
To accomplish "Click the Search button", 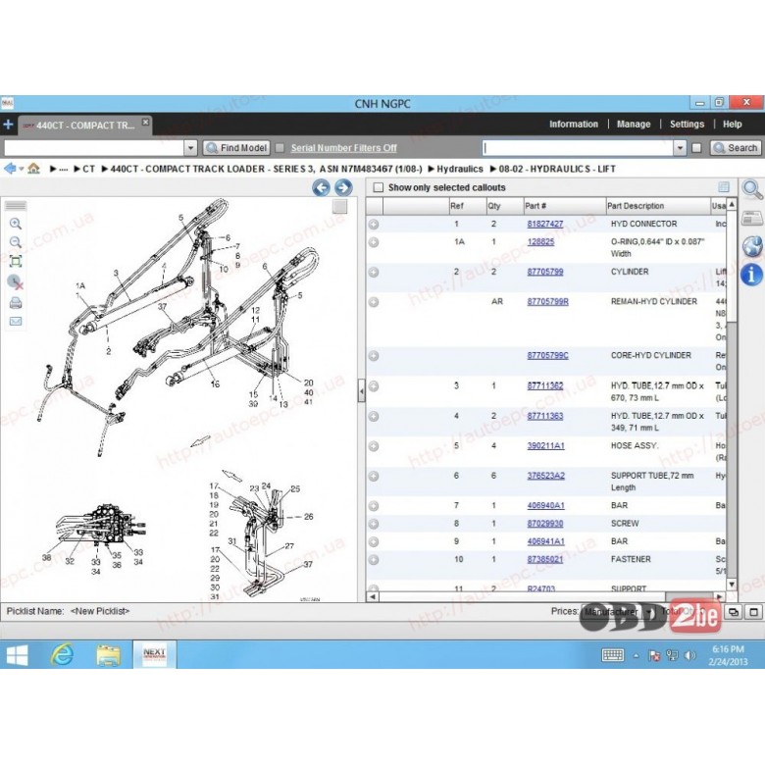I will pyautogui.click(x=736, y=148).
